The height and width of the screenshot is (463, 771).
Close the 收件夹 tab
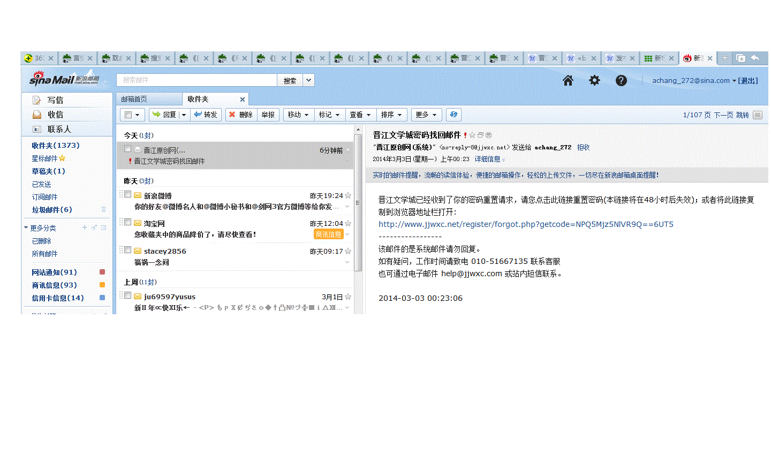coord(243,99)
